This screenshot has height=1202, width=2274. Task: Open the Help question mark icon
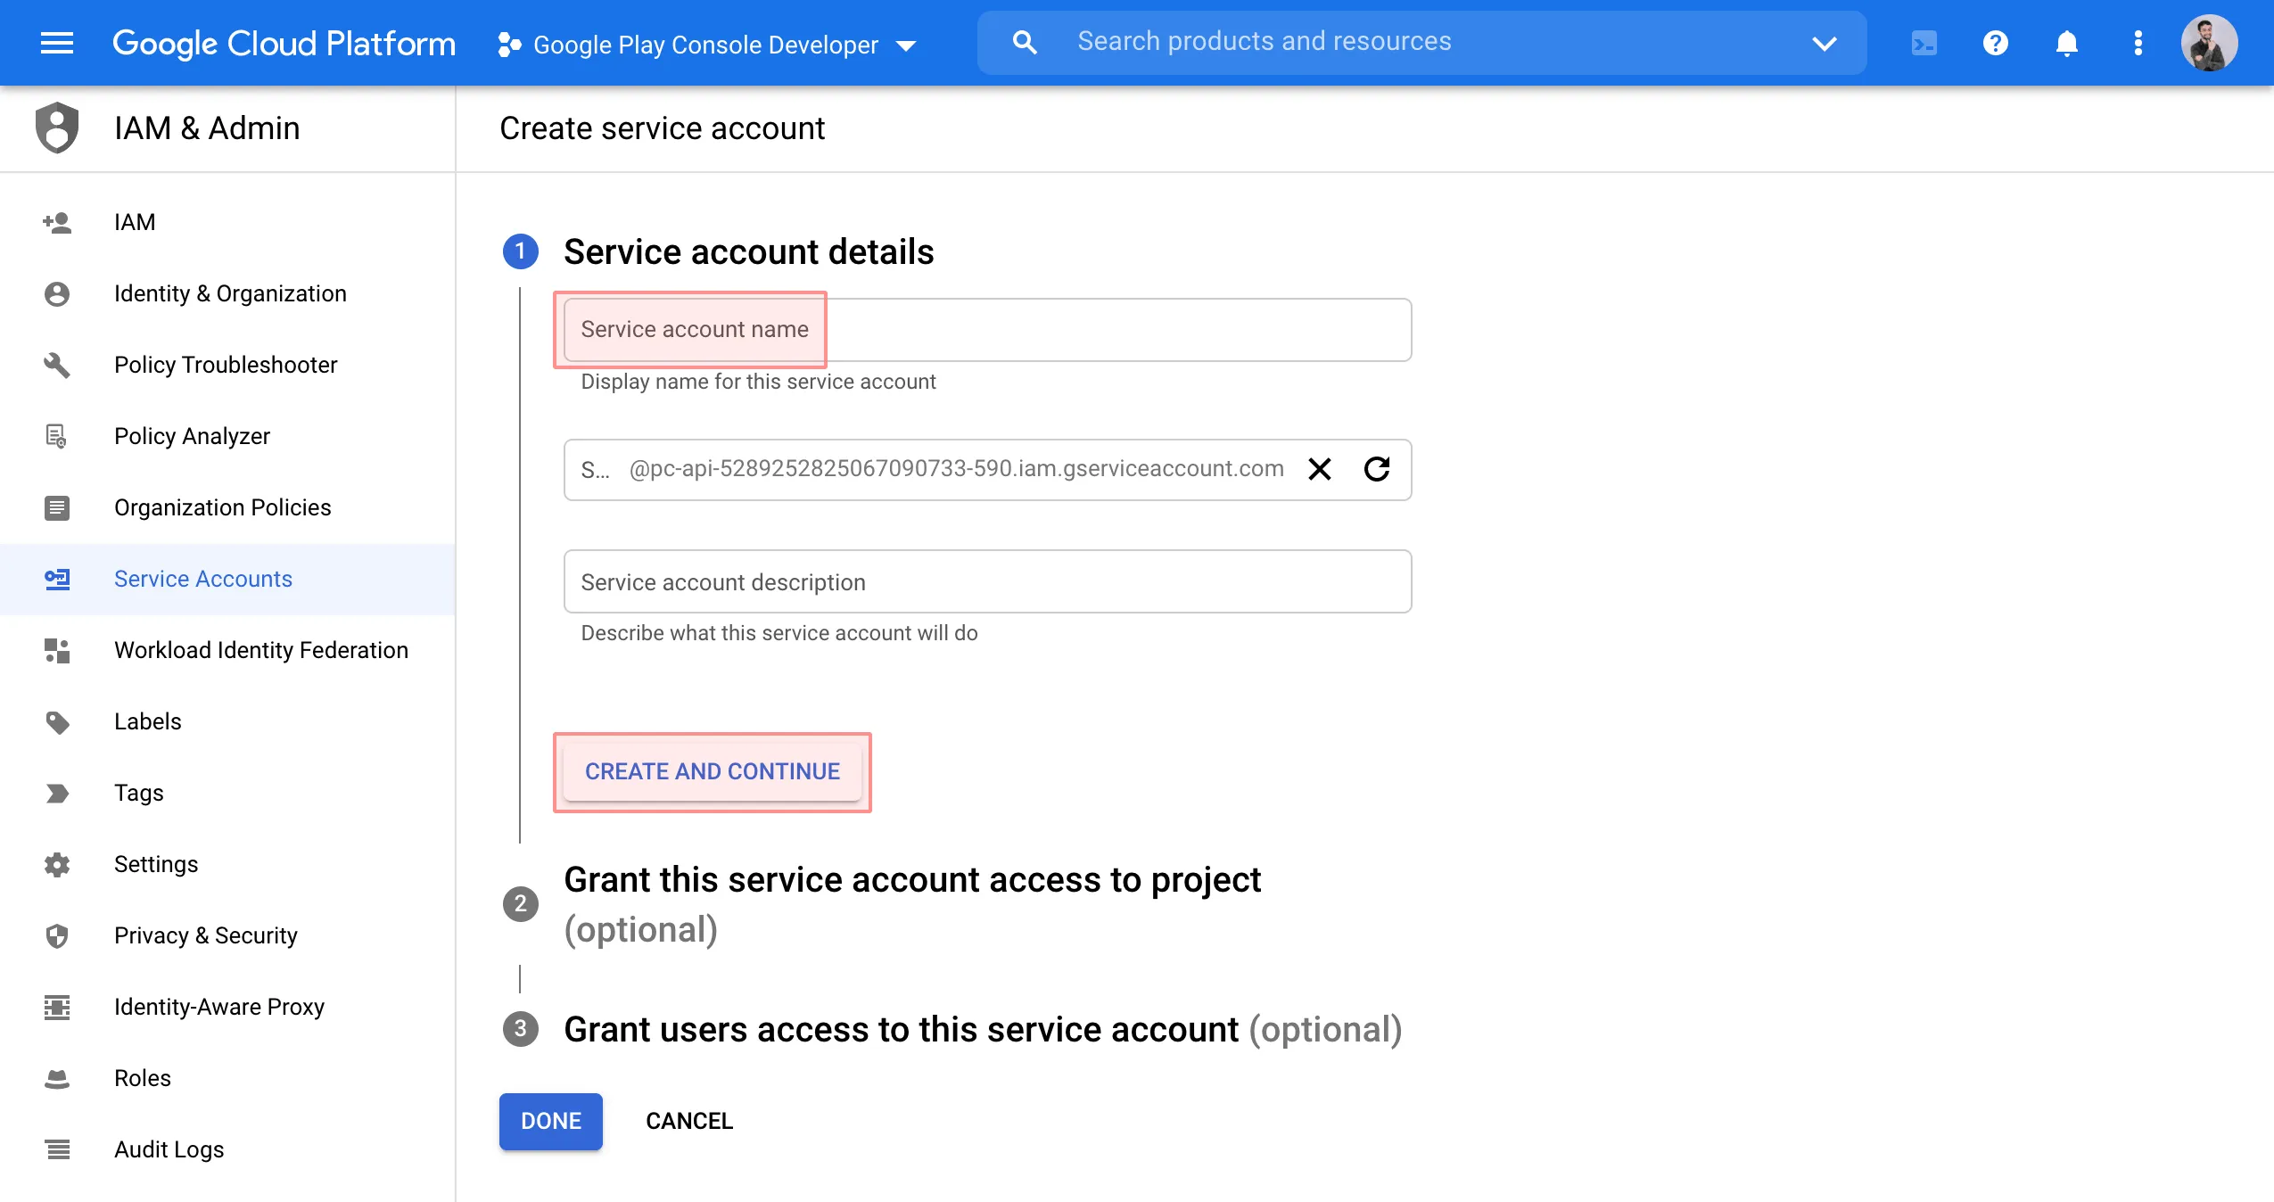pyautogui.click(x=1995, y=43)
